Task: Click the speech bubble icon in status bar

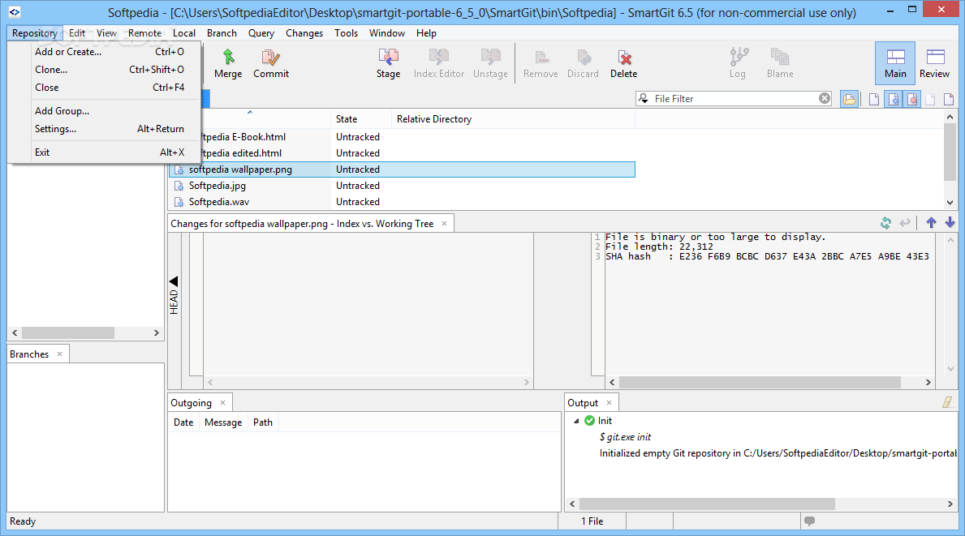Action: [810, 521]
